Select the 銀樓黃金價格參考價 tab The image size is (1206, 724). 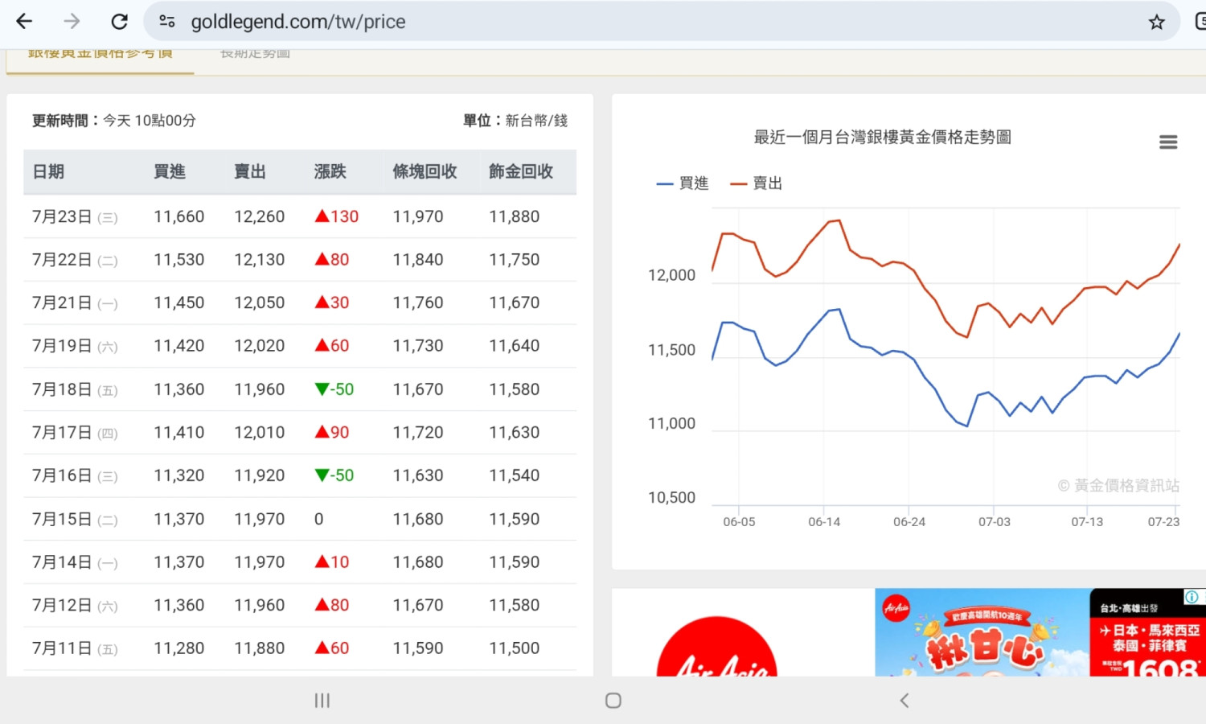100,56
